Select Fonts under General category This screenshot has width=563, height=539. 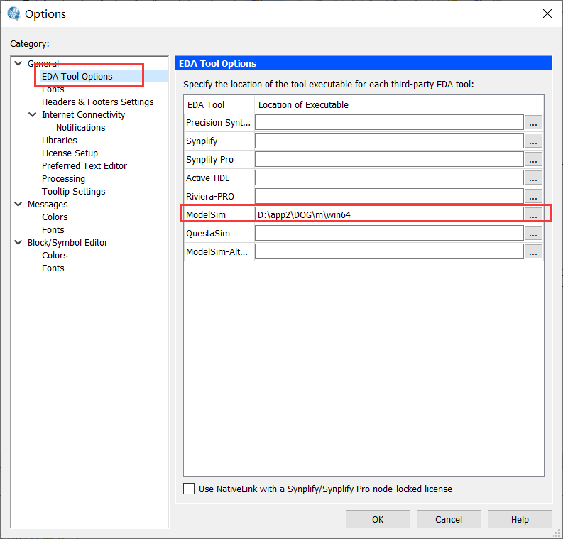click(x=53, y=89)
